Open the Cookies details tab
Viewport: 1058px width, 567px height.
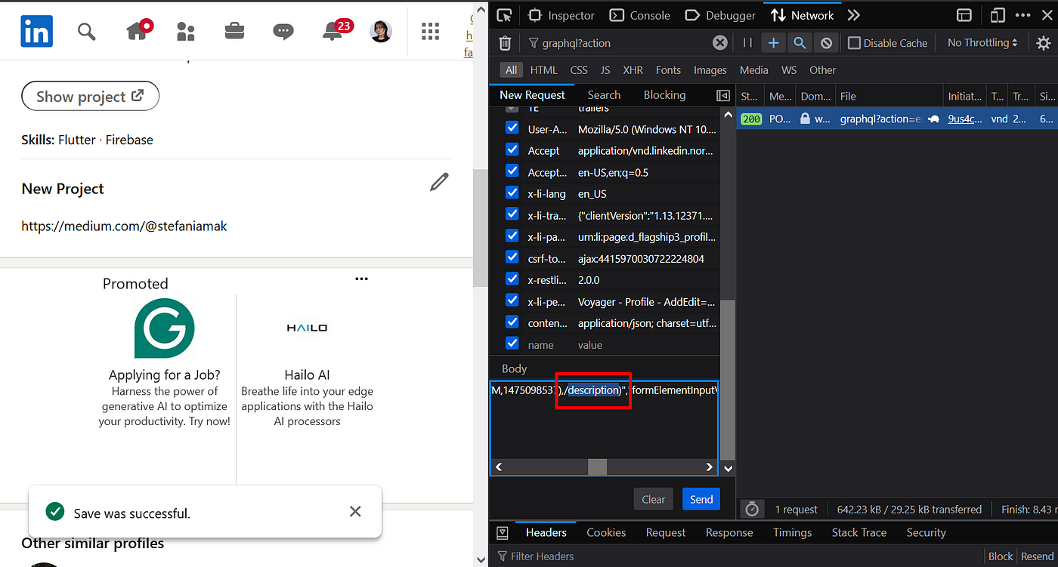[x=606, y=532]
